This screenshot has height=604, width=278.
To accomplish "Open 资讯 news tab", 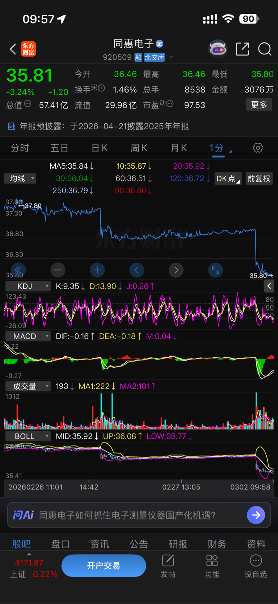I will point(100,544).
